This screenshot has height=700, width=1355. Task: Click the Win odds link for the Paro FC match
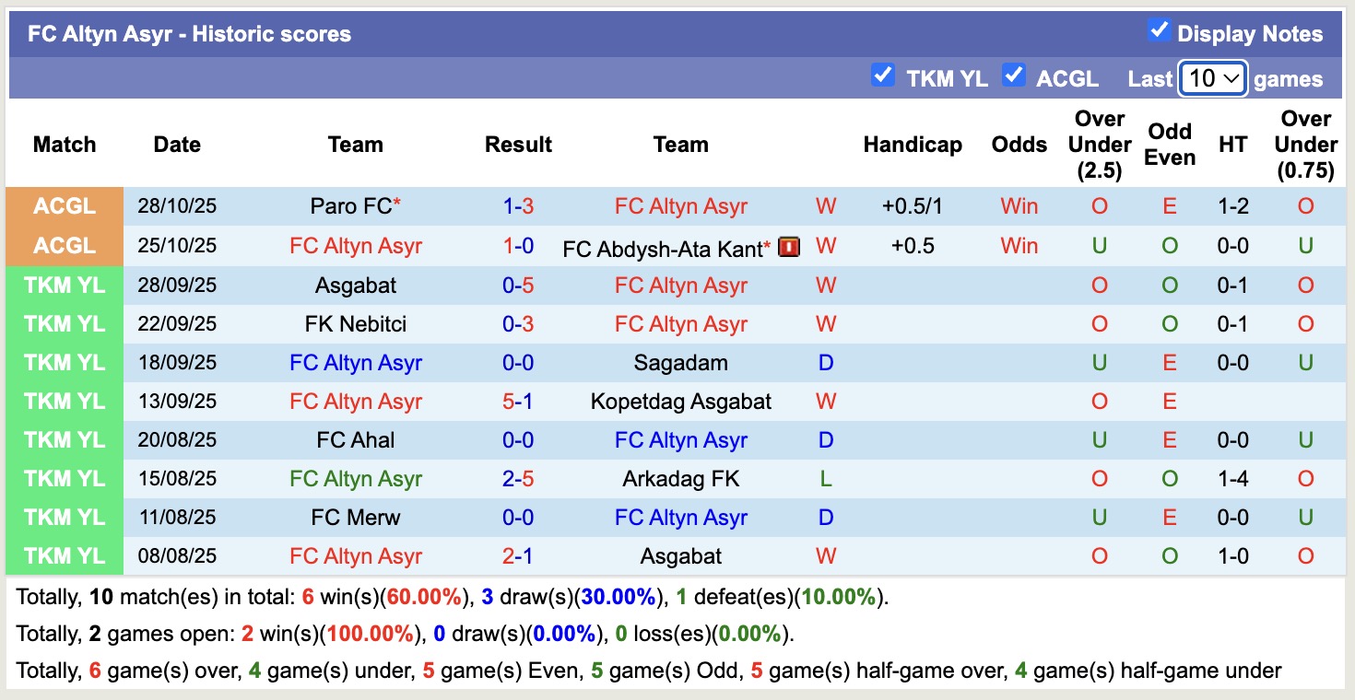1019,206
